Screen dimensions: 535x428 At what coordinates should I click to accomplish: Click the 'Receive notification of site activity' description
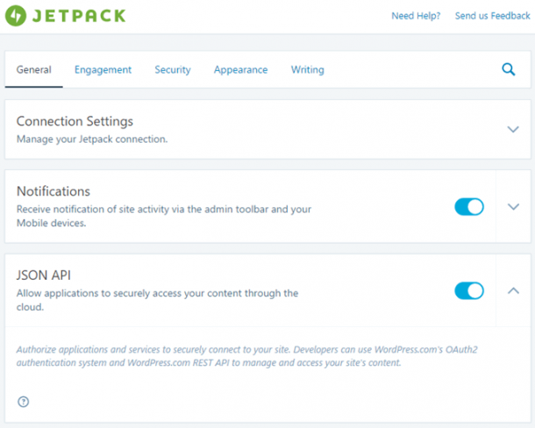164,216
